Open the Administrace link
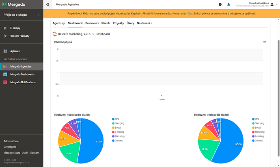Viewport: 280px width, 167px height. [x=11, y=141]
